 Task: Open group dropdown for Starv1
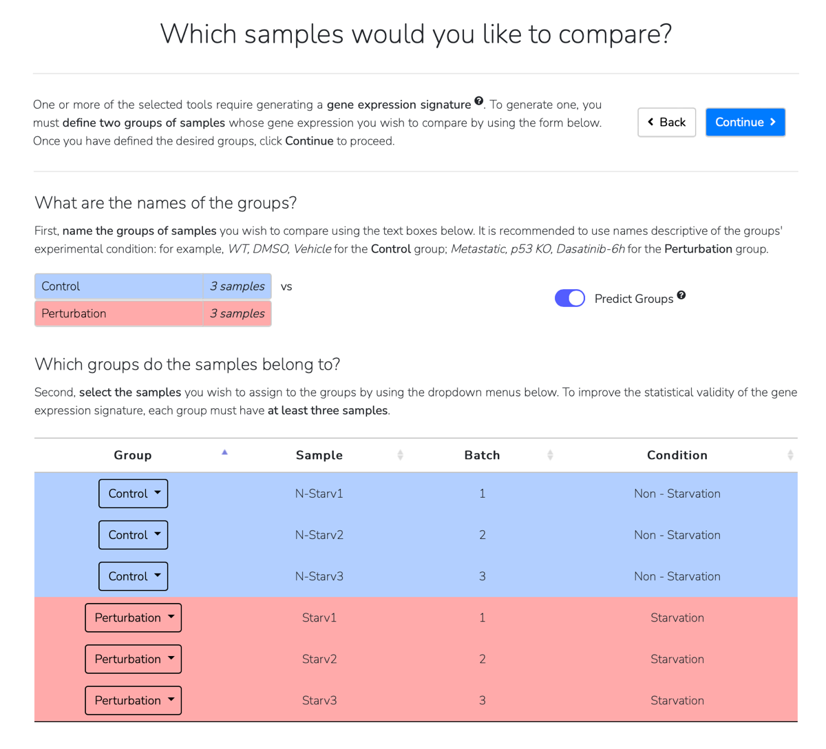(x=134, y=618)
